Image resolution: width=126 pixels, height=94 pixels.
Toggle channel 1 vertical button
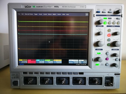point(109,30)
